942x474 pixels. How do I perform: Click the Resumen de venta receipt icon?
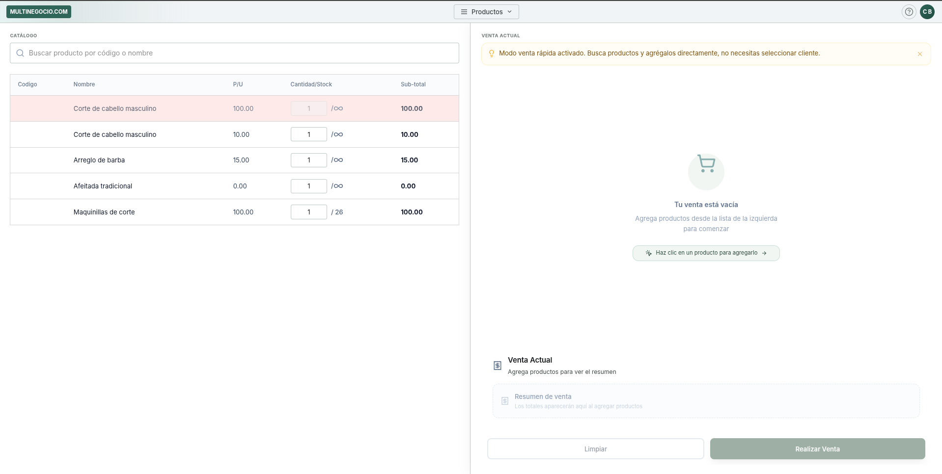(x=504, y=401)
